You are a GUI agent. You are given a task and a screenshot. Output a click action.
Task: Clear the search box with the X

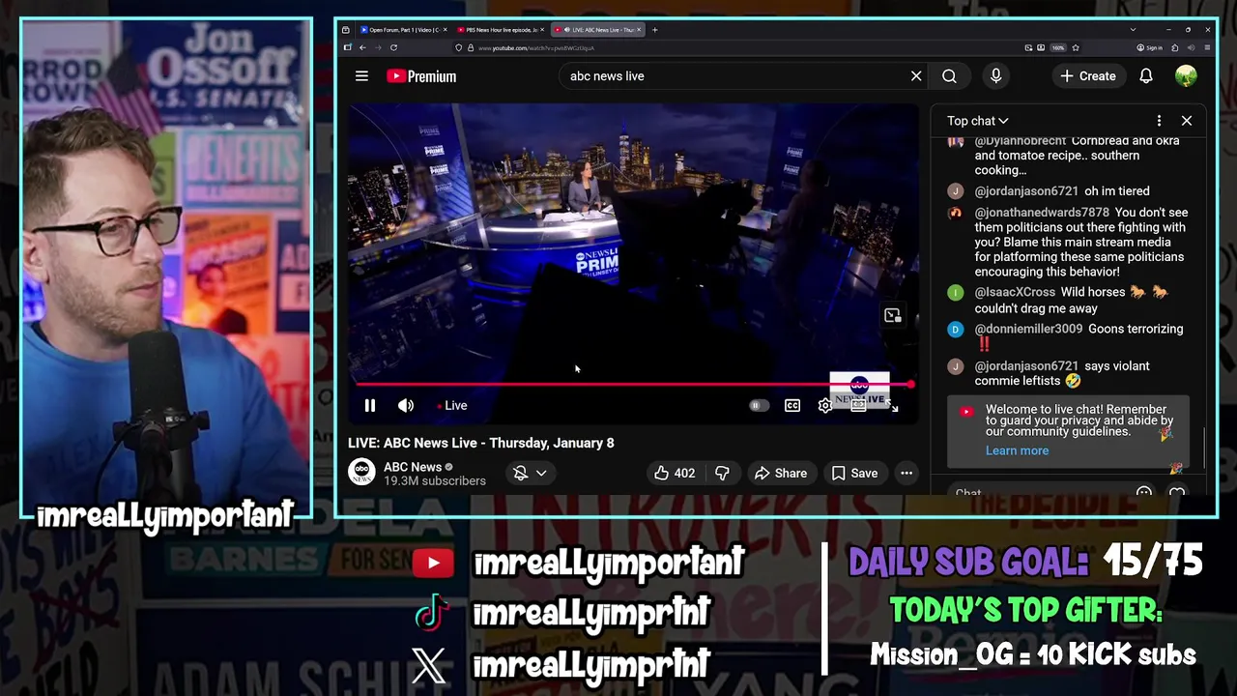pyautogui.click(x=916, y=76)
